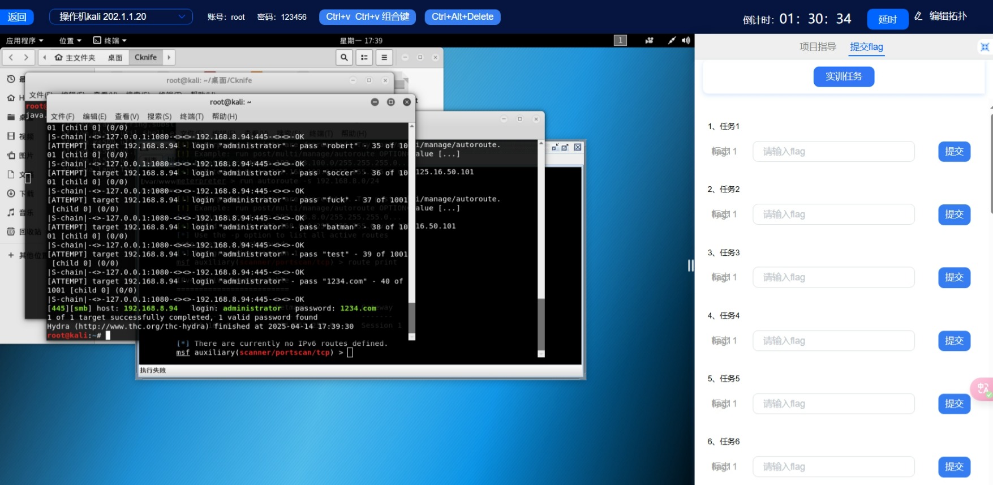Go back in the file manager
The height and width of the screenshot is (485, 993).
11,57
